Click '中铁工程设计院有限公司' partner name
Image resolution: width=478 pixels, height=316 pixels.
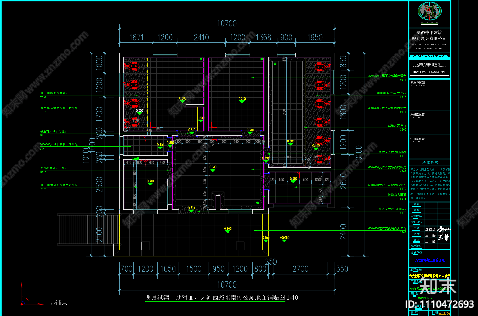(429, 72)
